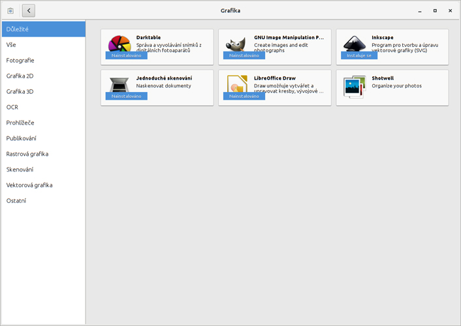Select the Vektorová grafika category
The image size is (461, 326).
[44, 185]
